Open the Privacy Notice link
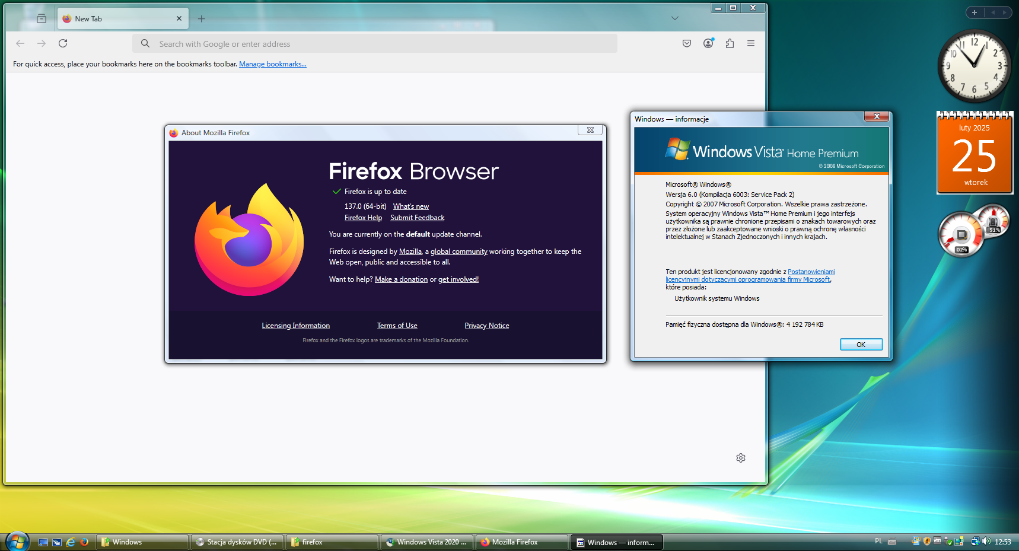 tap(487, 326)
